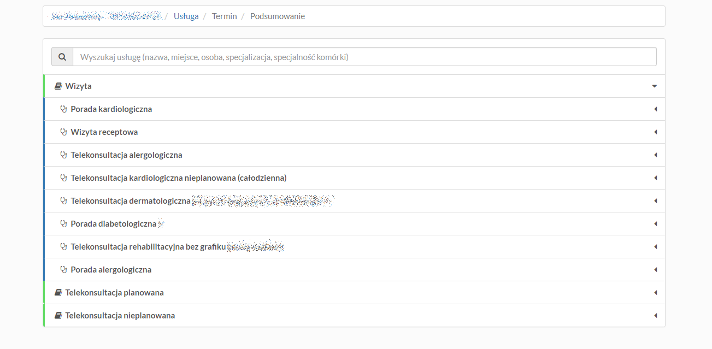Expand Porada kardiologiczna row arrow

655,109
